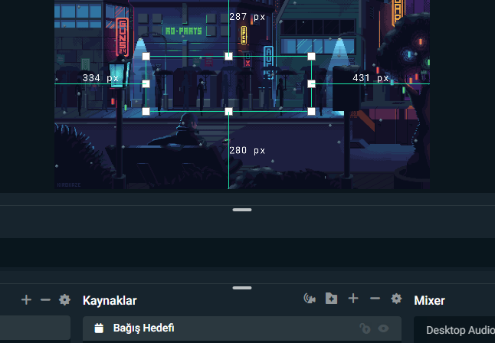The width and height of the screenshot is (495, 343).
Task: Add a new source with the plus icon left of Mixer
Action: 353,299
